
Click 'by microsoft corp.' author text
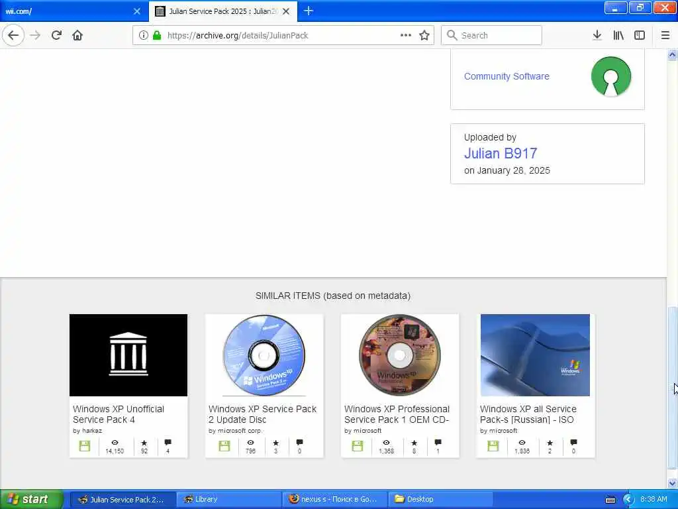(x=235, y=431)
